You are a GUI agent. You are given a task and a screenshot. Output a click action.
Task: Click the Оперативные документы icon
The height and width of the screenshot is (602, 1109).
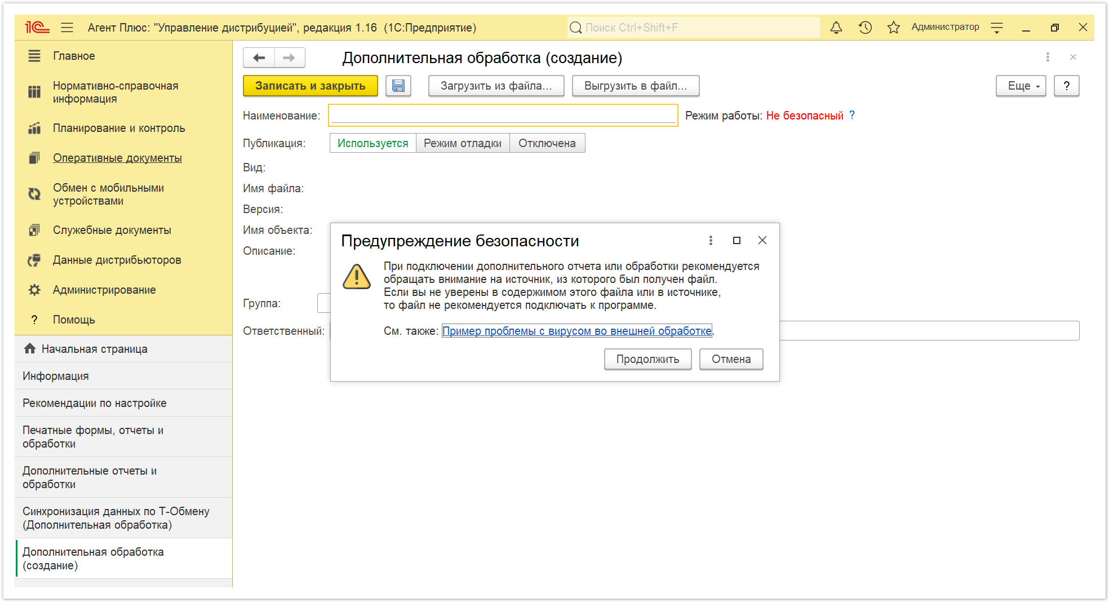coord(34,158)
